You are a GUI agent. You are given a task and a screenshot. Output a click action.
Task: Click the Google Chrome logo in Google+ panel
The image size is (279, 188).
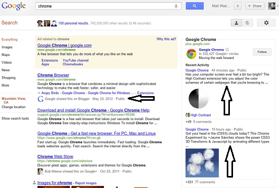pyautogui.click(x=191, y=54)
